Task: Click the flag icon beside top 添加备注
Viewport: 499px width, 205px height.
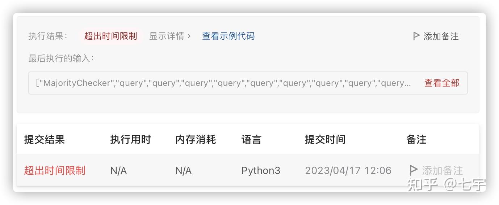Action: point(416,36)
